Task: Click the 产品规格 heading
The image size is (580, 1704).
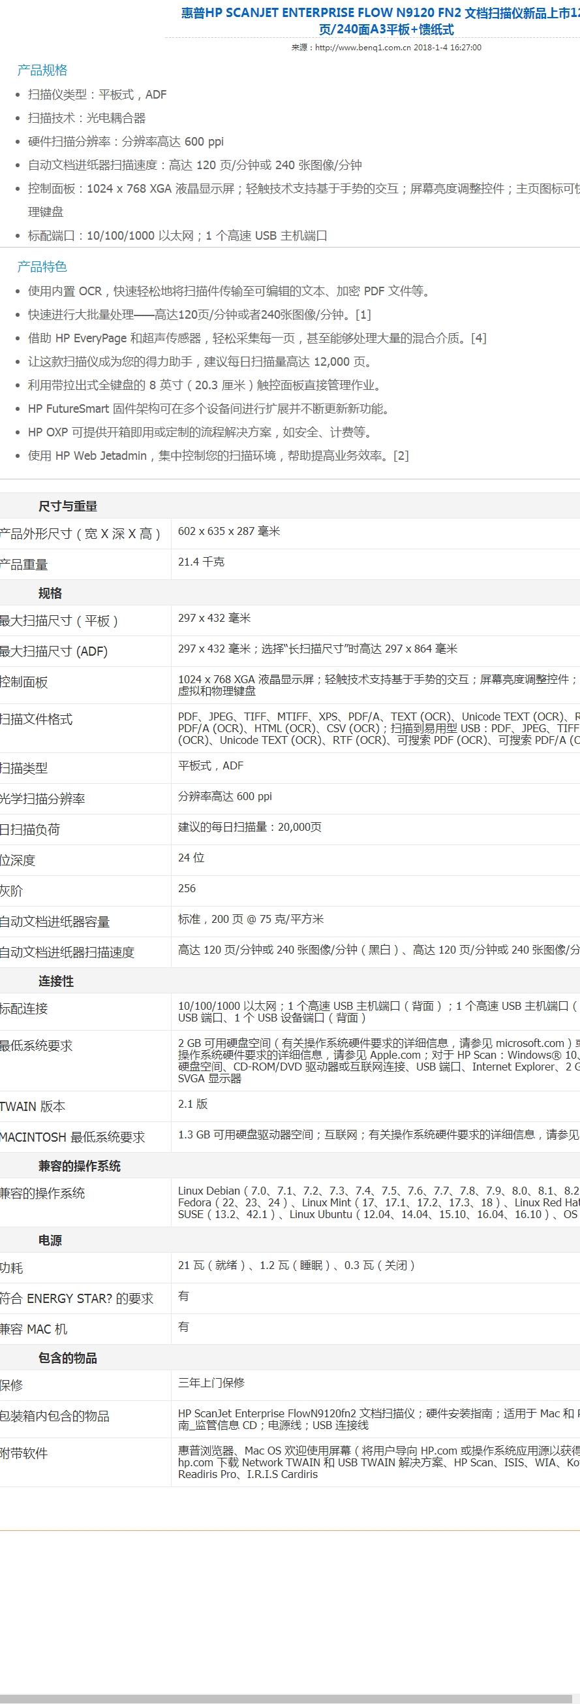Action: (x=42, y=70)
